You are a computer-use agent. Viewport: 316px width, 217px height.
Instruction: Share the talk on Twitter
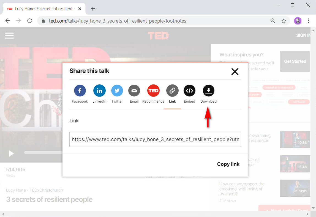(117, 90)
